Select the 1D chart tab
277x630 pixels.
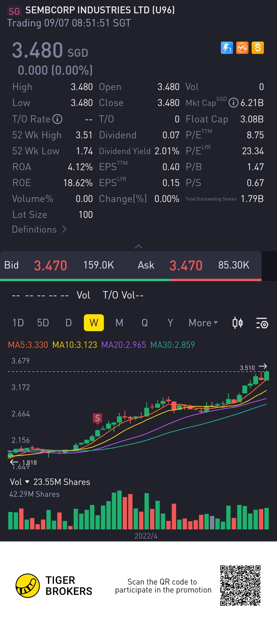(18, 323)
